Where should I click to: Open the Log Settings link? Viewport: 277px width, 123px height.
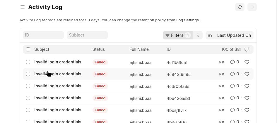click(x=187, y=20)
